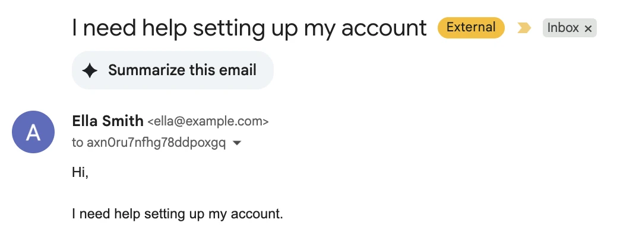Expand recipient details with the down arrow
The image size is (639, 245).
click(237, 143)
